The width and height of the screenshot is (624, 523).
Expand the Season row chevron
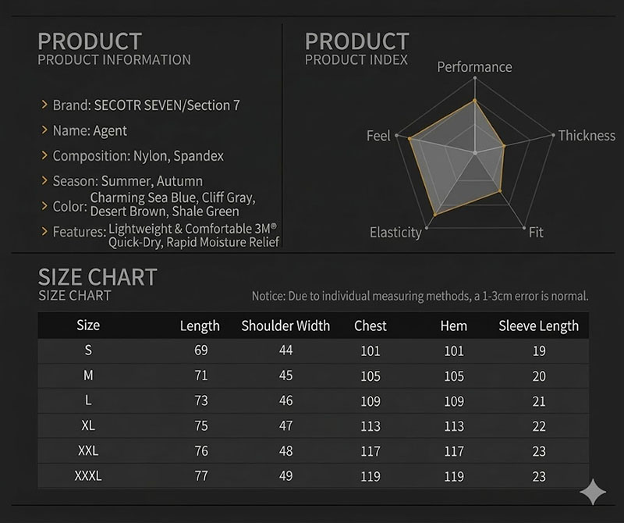pyautogui.click(x=45, y=181)
